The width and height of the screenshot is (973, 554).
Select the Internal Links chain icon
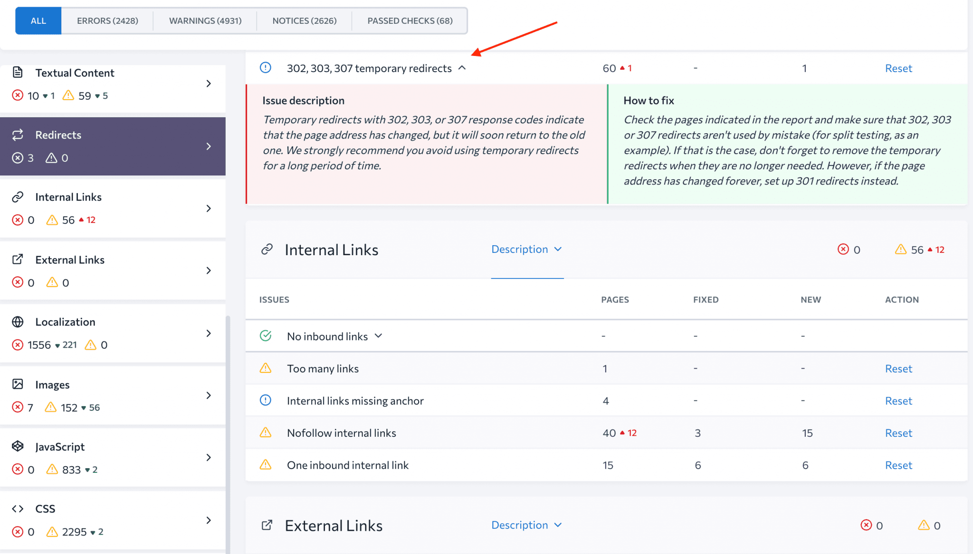(x=18, y=196)
